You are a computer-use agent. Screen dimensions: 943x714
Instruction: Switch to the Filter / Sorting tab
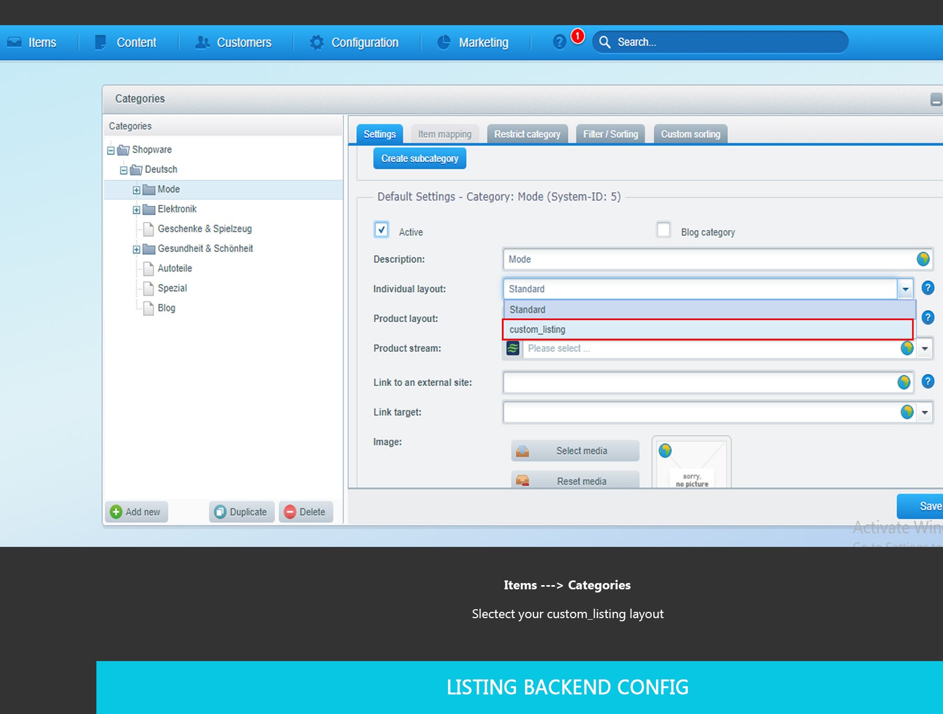(610, 134)
